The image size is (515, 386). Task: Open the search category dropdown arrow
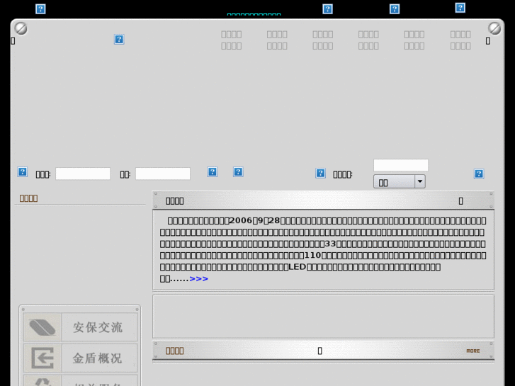click(420, 181)
